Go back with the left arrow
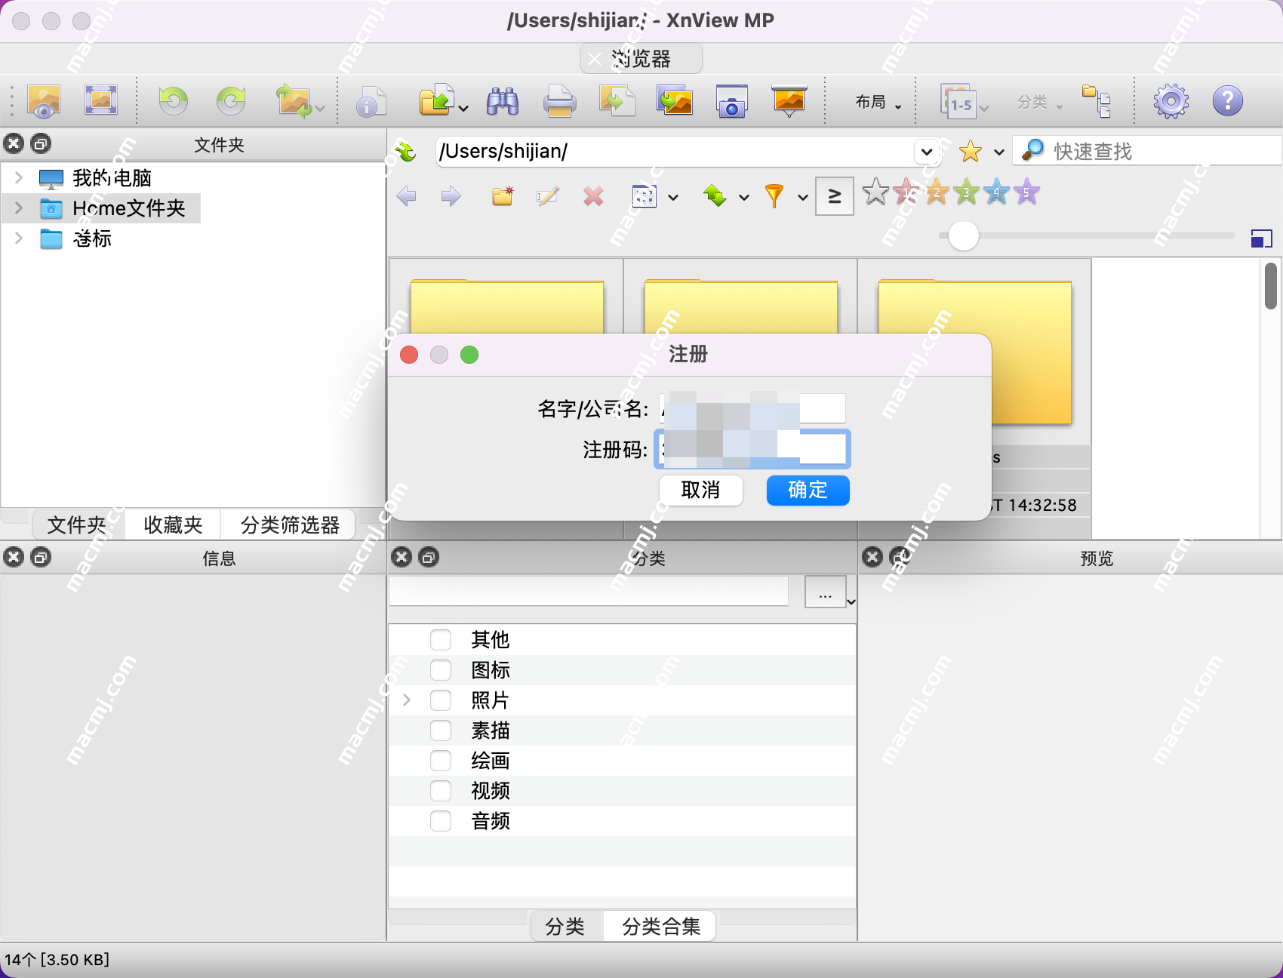1283x978 pixels. (406, 196)
